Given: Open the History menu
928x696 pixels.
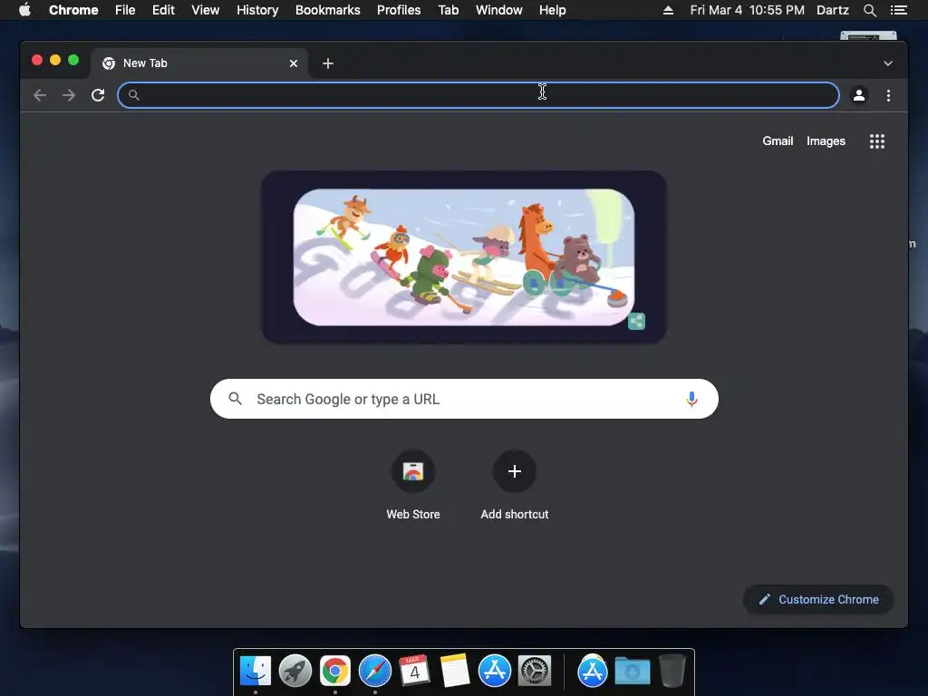Looking at the screenshot, I should click(257, 10).
